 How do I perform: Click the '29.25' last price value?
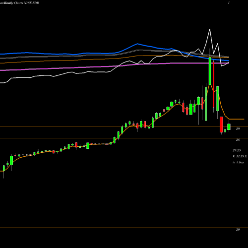coord(237,150)
